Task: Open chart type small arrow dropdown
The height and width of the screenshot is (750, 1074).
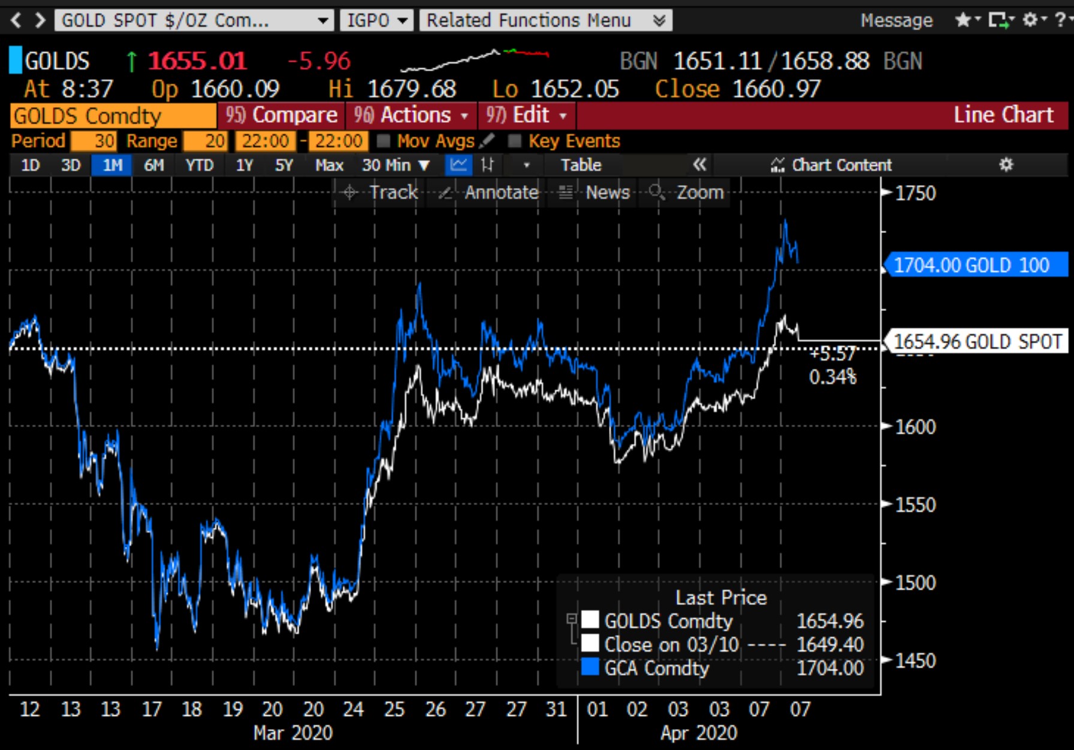Action: coord(526,165)
